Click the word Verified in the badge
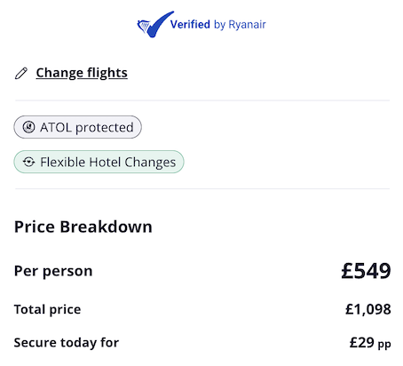The width and height of the screenshot is (403, 366). point(190,24)
